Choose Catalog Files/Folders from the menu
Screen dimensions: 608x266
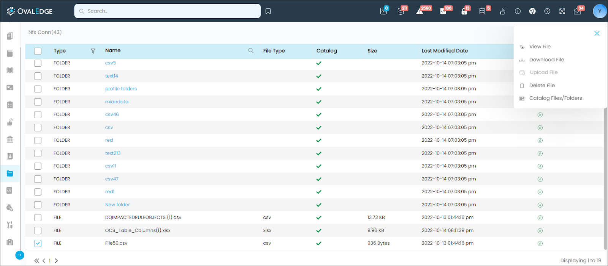pos(555,98)
